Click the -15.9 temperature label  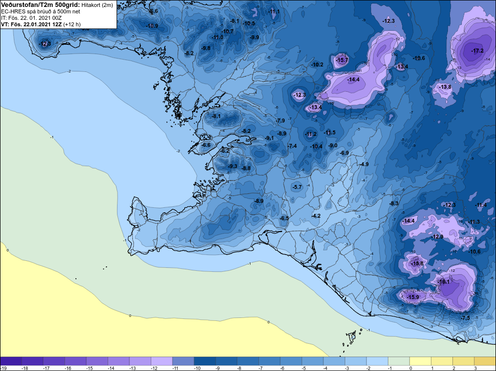click(x=413, y=297)
